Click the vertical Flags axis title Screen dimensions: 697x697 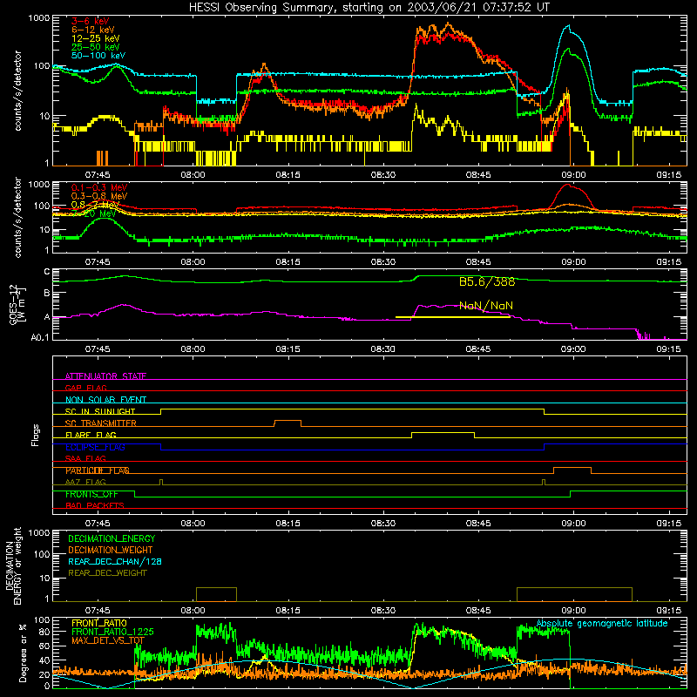click(x=36, y=435)
